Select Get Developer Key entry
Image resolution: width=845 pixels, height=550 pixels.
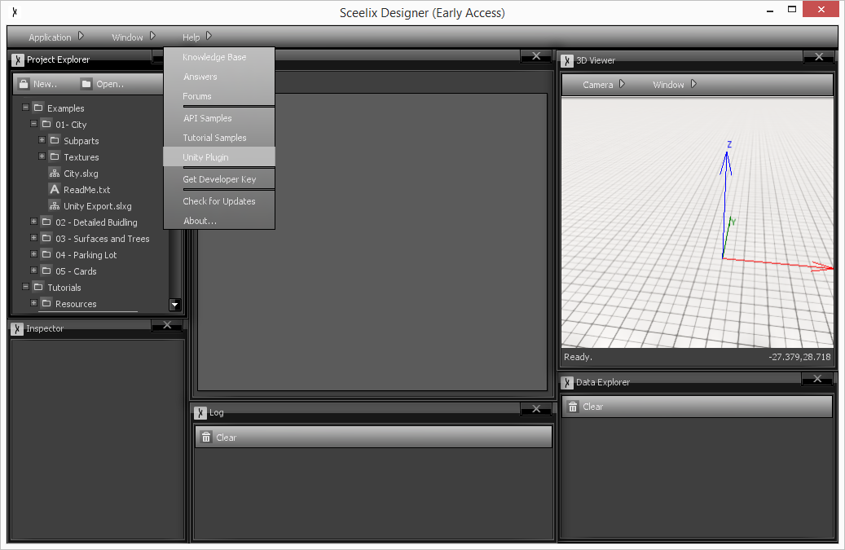pos(219,178)
